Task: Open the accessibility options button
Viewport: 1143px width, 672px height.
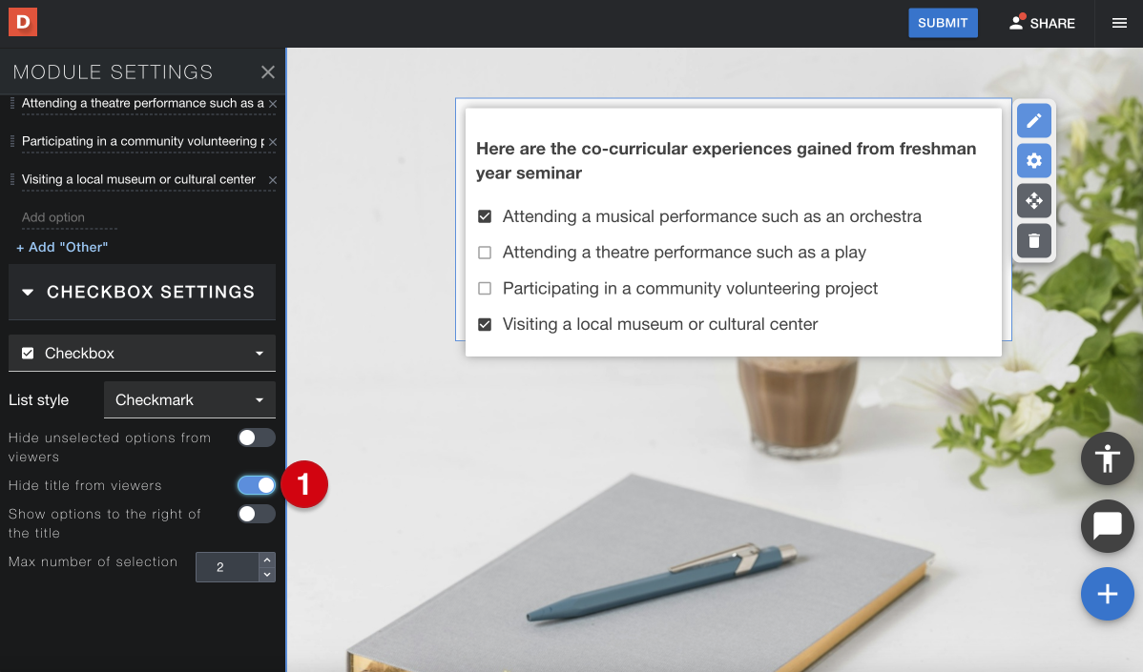Action: (1108, 458)
